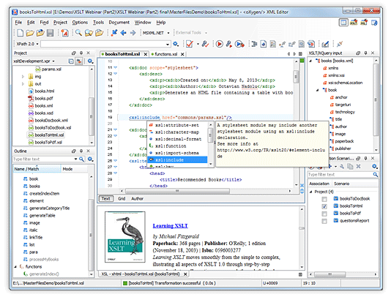391x297 pixels.
Task: Click the Apply Transformation red play icon
Action: (x=220, y=44)
